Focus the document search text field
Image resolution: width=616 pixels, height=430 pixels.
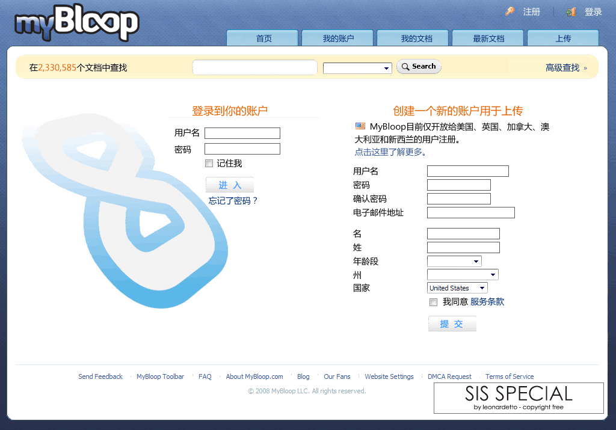click(x=254, y=67)
